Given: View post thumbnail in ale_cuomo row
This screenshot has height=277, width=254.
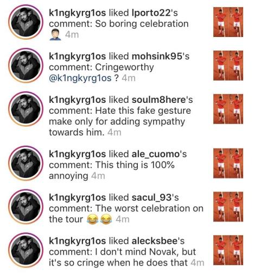Looking at the screenshot, I should tap(228, 163).
